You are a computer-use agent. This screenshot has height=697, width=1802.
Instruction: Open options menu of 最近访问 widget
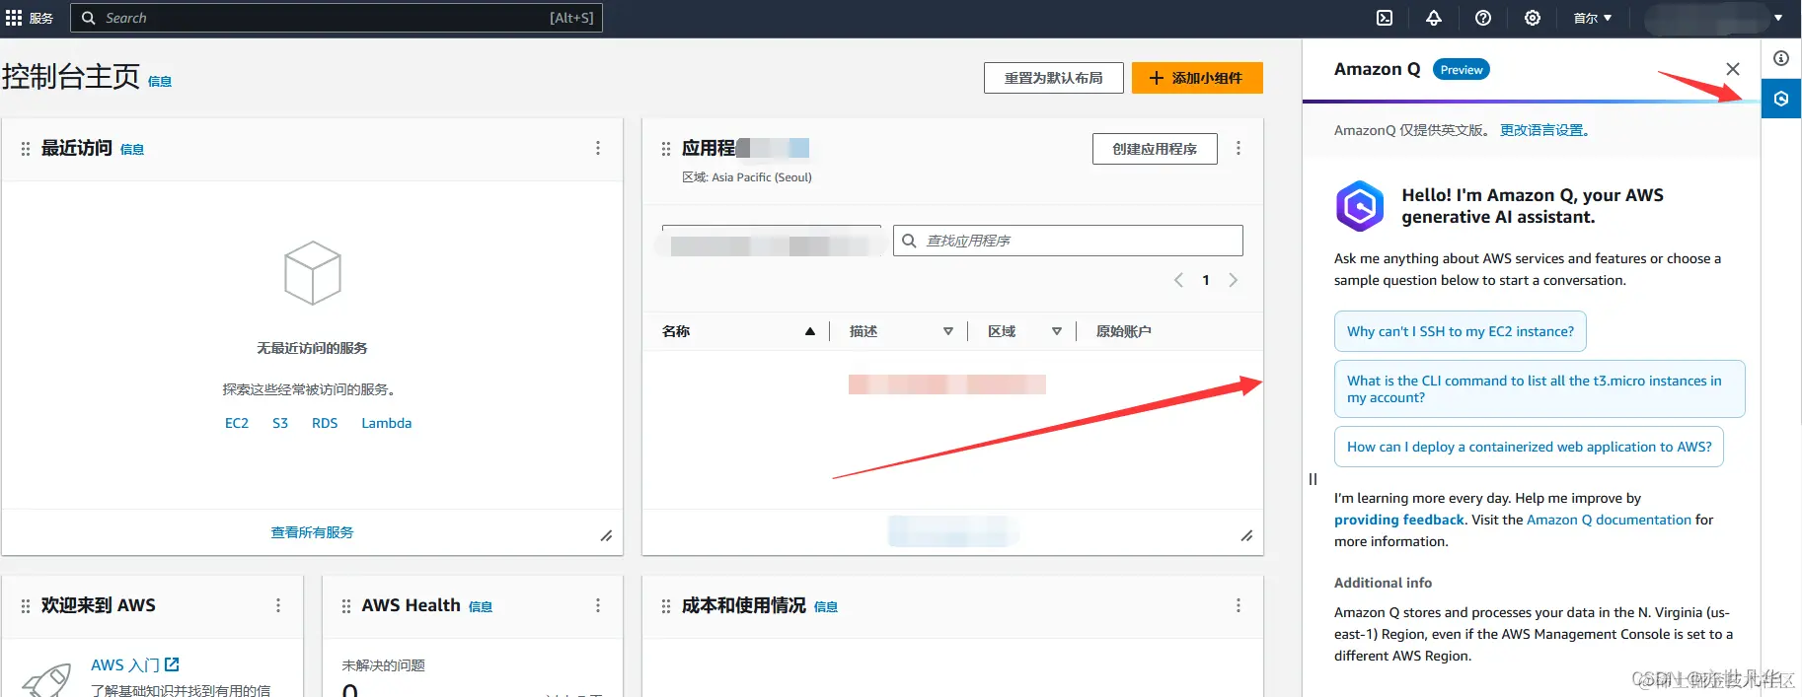point(598,148)
